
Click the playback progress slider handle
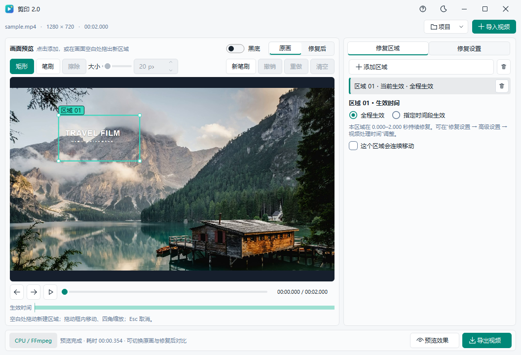pos(65,292)
